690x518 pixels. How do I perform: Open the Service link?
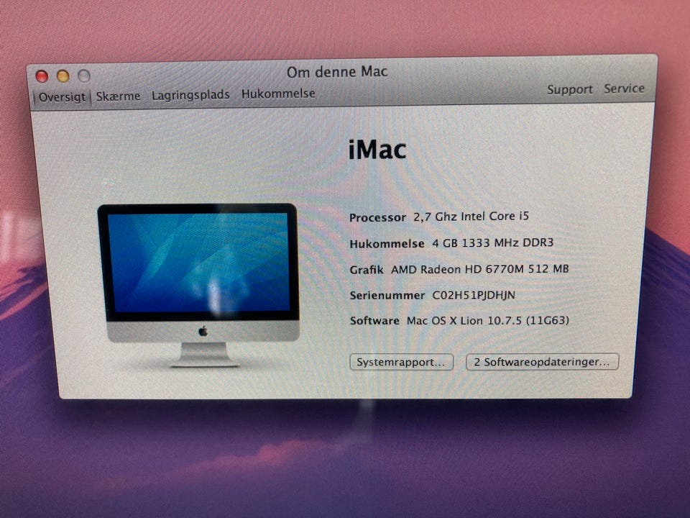coord(624,88)
